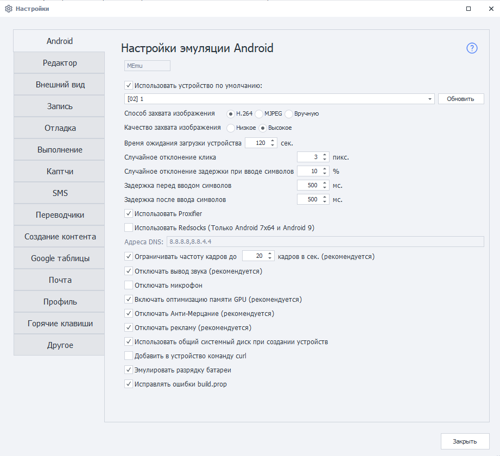Decrease the random click deviation value

tap(325, 160)
